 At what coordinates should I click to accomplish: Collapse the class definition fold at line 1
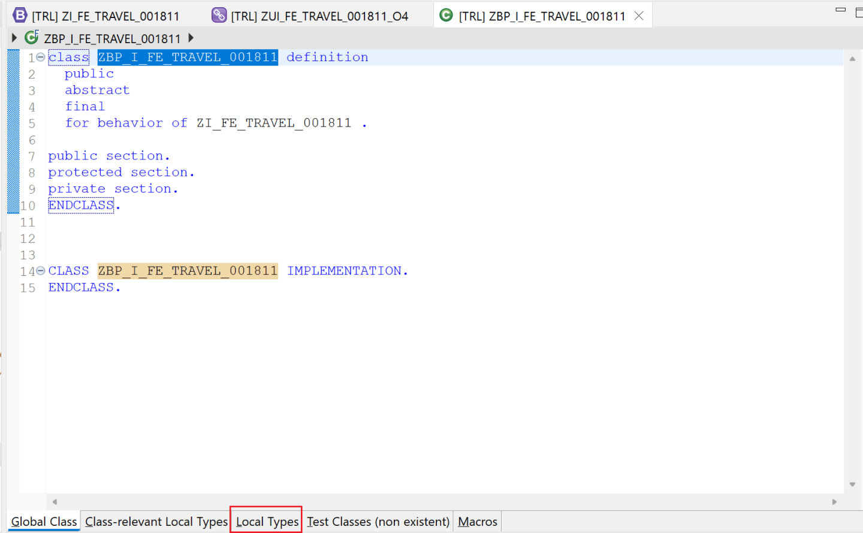[x=40, y=57]
